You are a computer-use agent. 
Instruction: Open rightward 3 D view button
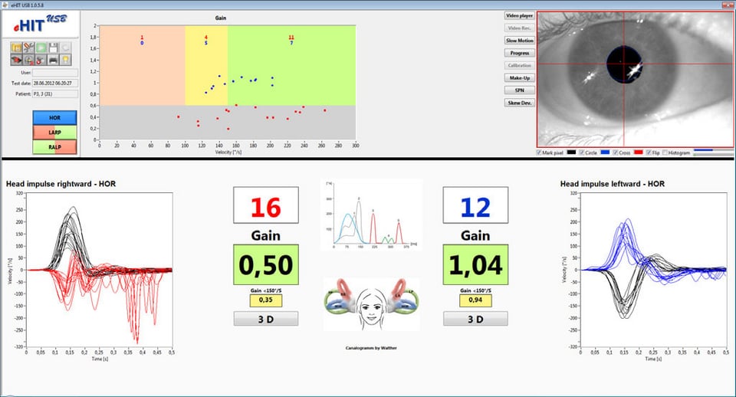266,319
